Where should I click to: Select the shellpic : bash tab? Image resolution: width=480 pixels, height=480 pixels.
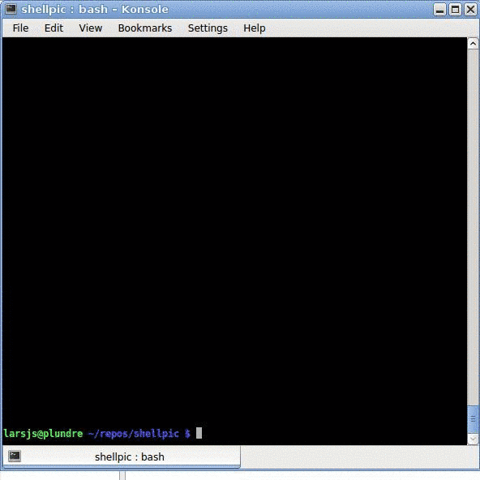[122, 456]
